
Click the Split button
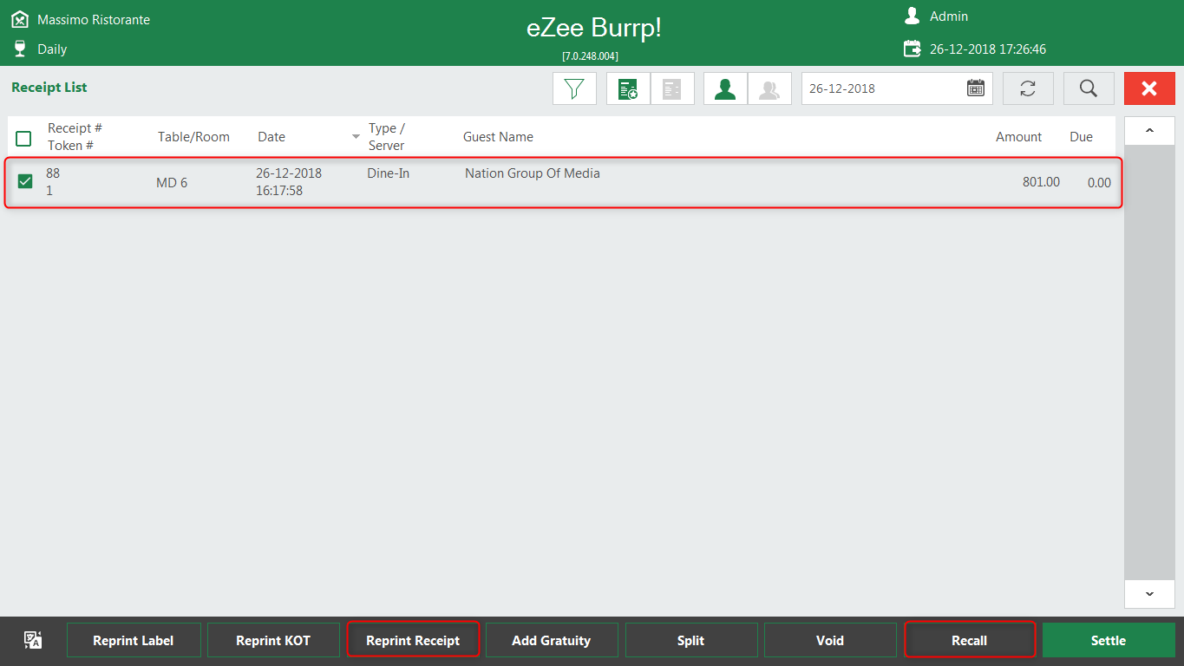pyautogui.click(x=691, y=640)
